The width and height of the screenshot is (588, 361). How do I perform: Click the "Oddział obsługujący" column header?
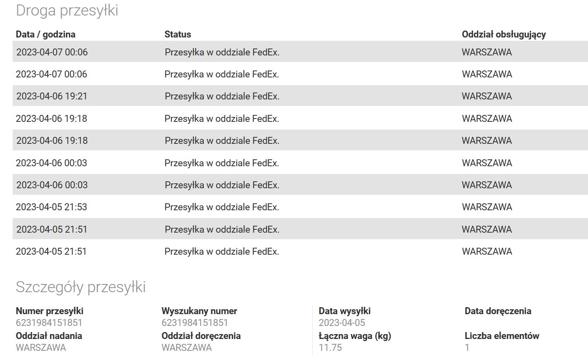pyautogui.click(x=504, y=34)
